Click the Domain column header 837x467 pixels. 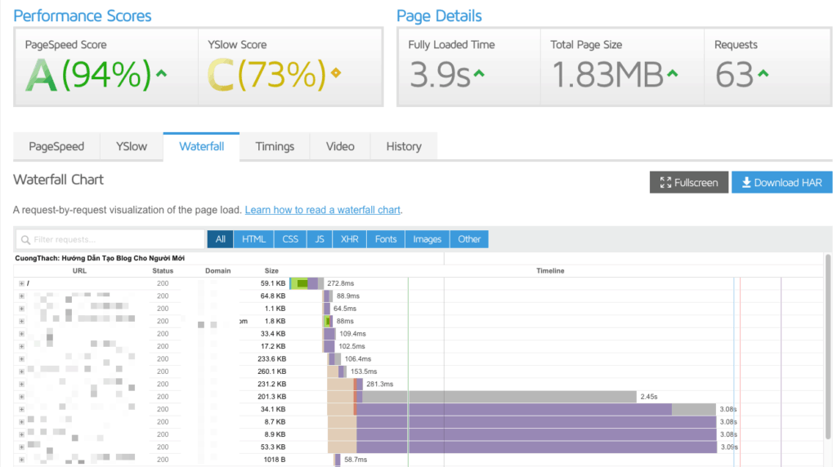click(217, 271)
